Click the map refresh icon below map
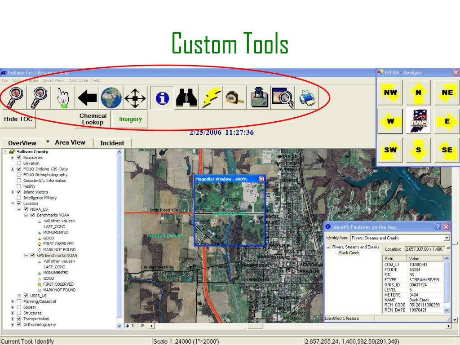Image resolution: width=460 pixels, height=345 pixels. click(x=142, y=326)
